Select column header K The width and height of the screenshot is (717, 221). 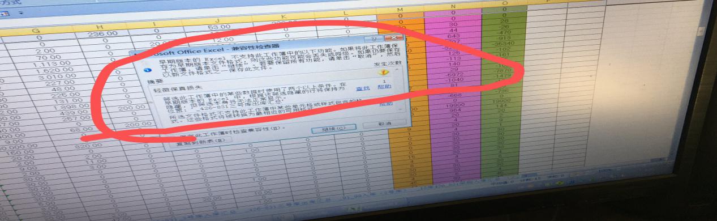pos(284,16)
